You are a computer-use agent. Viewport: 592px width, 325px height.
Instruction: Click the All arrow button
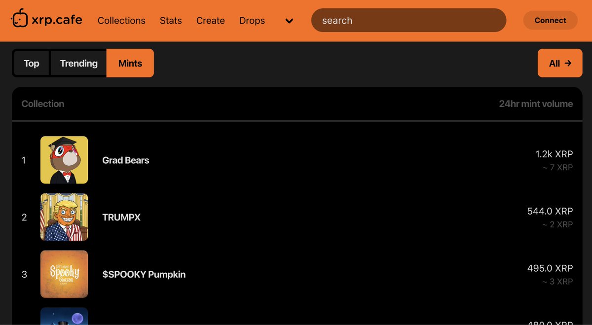pos(560,63)
